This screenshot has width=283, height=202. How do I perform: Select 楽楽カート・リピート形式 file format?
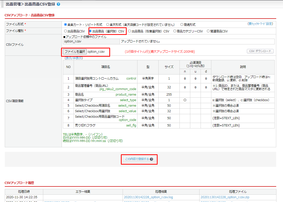[66, 25]
